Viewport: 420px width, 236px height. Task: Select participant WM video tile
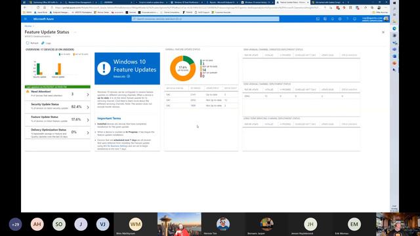click(x=135, y=224)
